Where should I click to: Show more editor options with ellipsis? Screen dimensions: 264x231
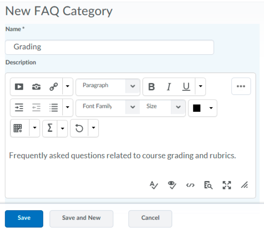[241, 86]
